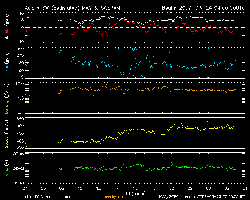The width and height of the screenshot is (250, 200).
Task: Click the '20' hour label on time axis
Action: pyautogui.click(x=172, y=188)
